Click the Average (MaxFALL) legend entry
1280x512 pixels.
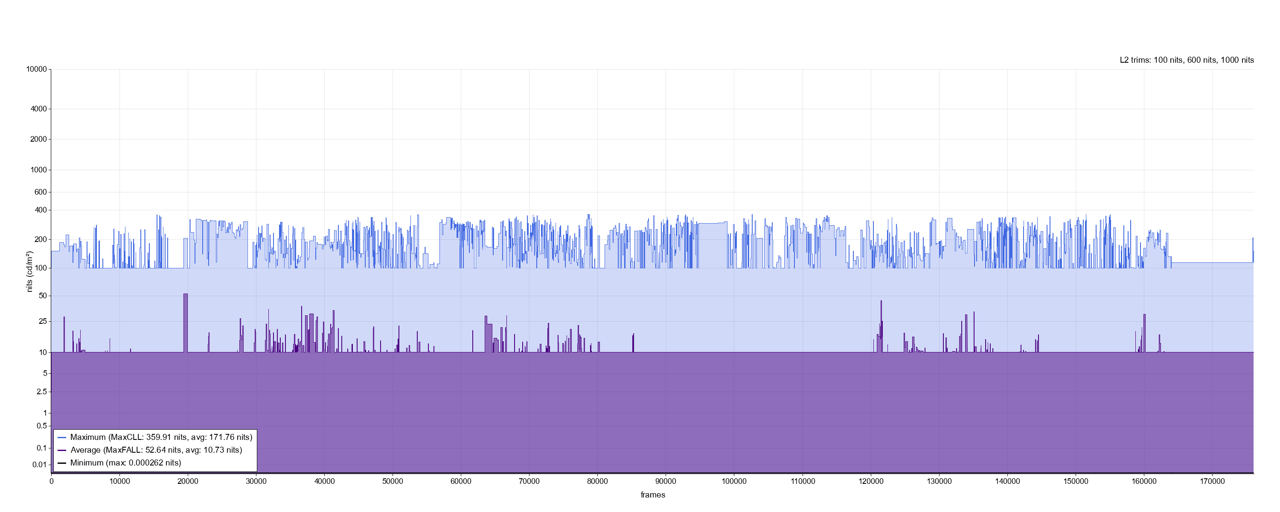[x=156, y=450]
